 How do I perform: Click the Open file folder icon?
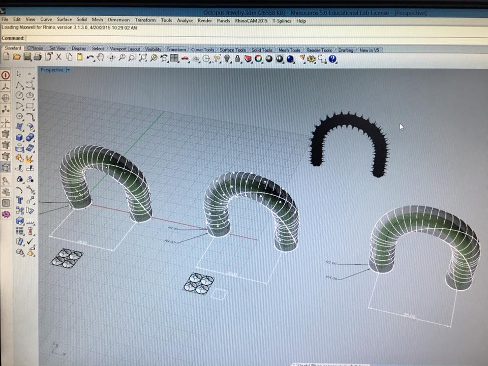[x=17, y=57]
